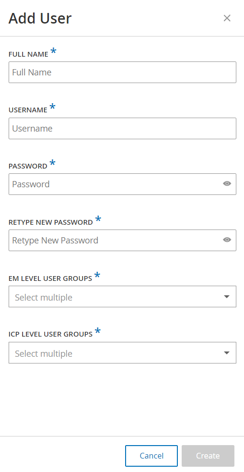Click the ICP Level User Groups dropdown arrow
Screen dimensions: 244x472
coord(227,353)
